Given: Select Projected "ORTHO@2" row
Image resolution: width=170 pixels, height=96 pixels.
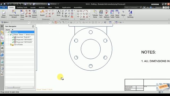Looking at the screenshot, I should [x=24, y=40].
